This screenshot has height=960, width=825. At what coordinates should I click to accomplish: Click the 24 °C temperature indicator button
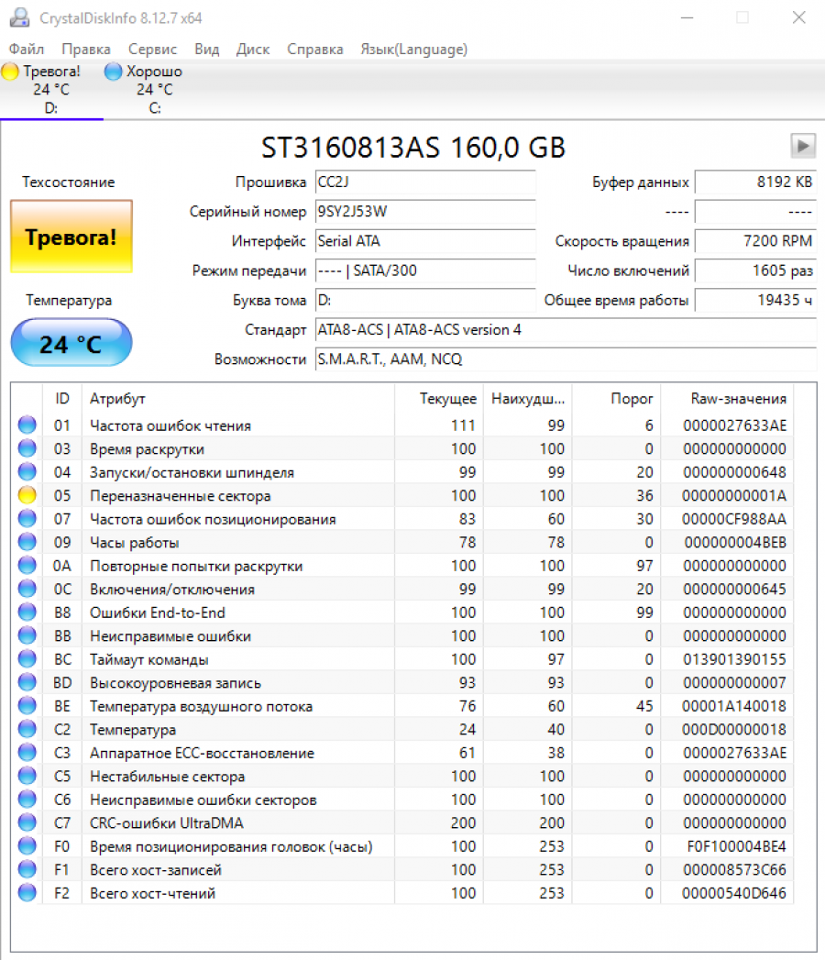(x=71, y=344)
